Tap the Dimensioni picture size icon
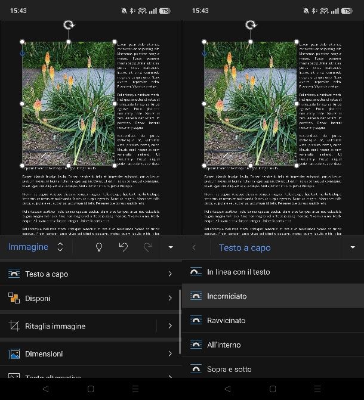The image size is (364, 400). pos(14,354)
